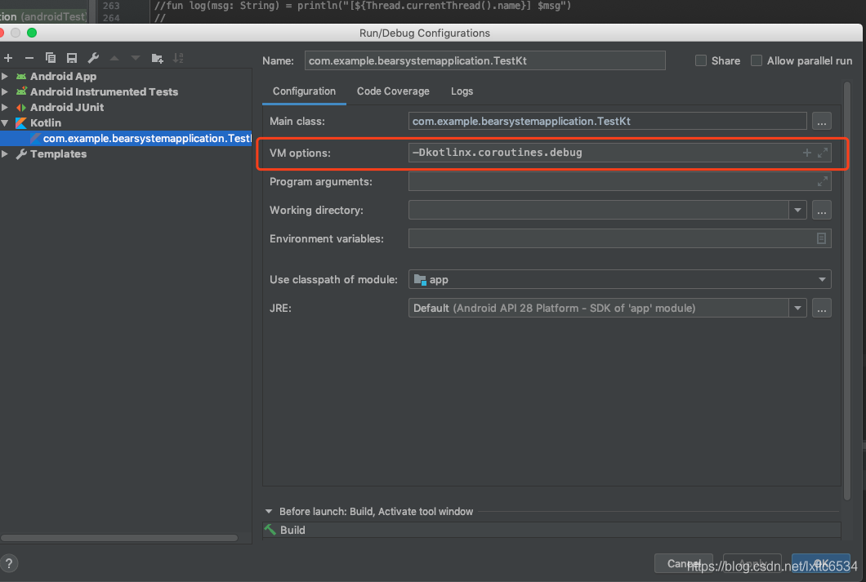Open help with the question mark button
Image resolution: width=866 pixels, height=582 pixels.
tap(9, 564)
